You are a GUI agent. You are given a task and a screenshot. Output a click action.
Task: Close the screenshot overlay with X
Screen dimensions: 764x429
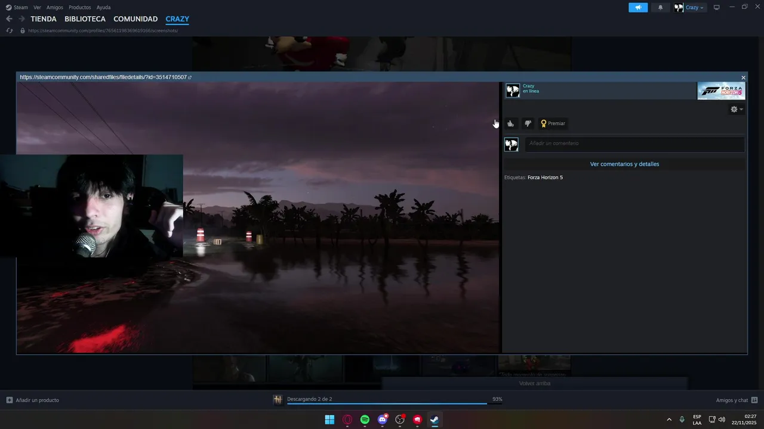pyautogui.click(x=743, y=77)
